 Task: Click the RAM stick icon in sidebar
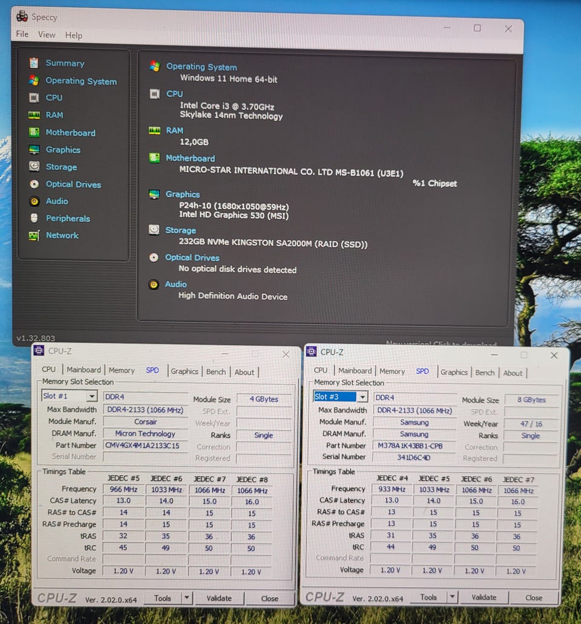coord(34,115)
